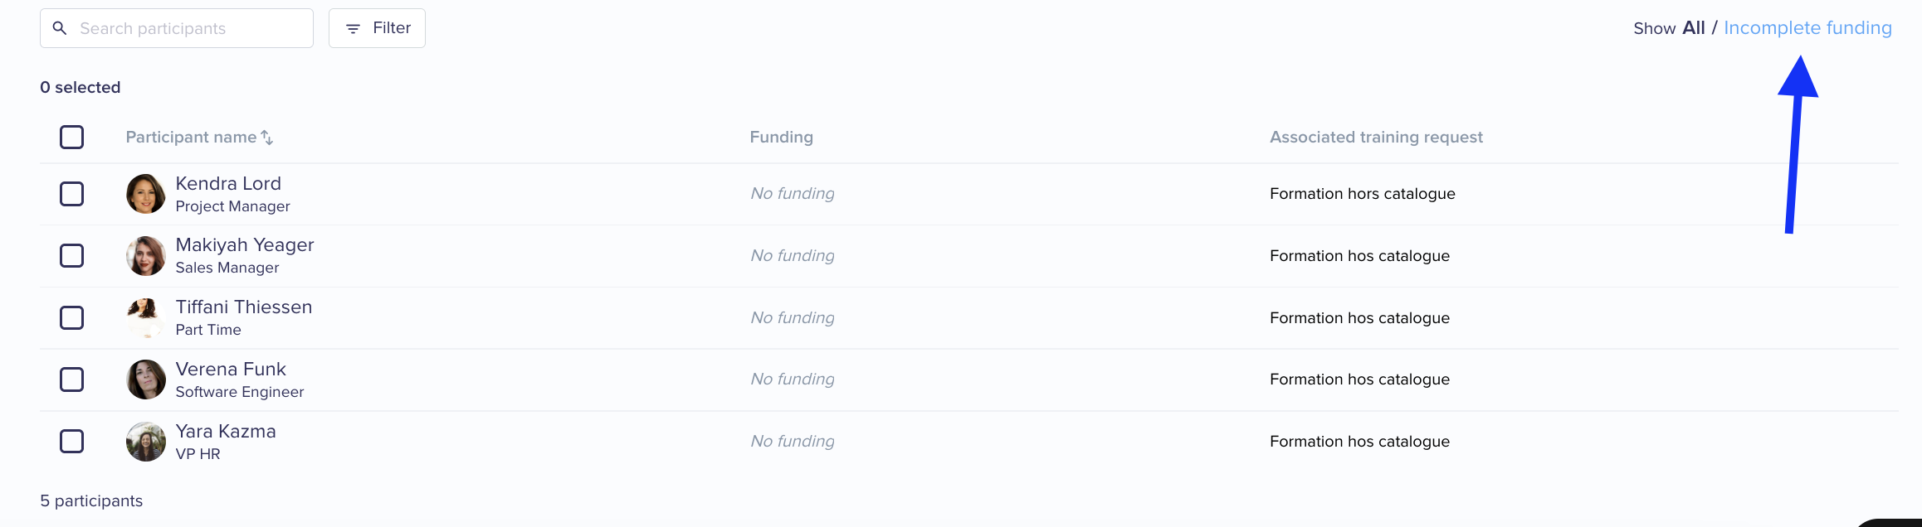
Task: Click the Participant name column header
Action: [191, 138]
